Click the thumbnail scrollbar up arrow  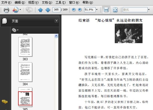click(x=56, y=36)
